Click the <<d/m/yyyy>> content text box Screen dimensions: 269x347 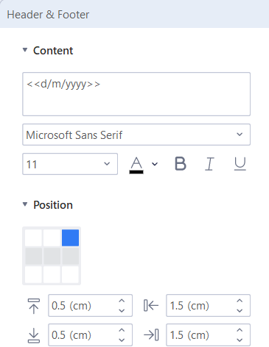coord(136,94)
